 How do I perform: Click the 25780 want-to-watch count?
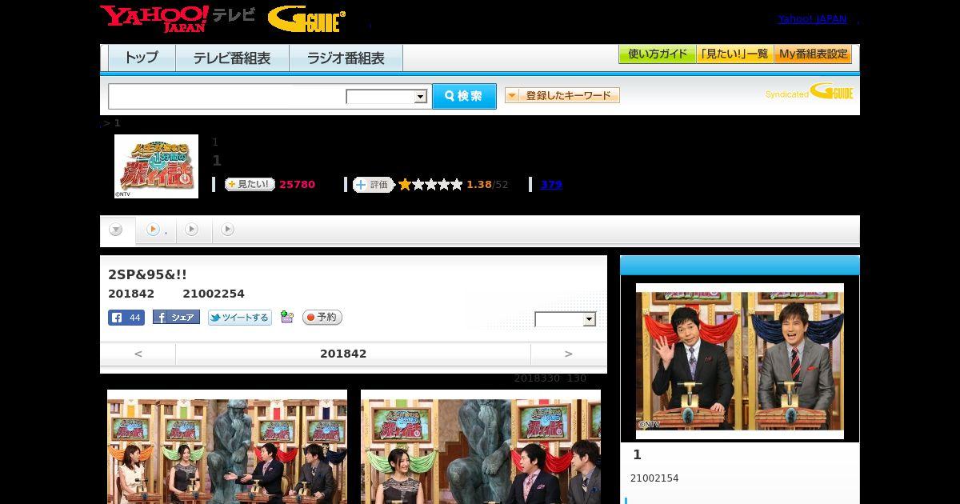tap(297, 185)
